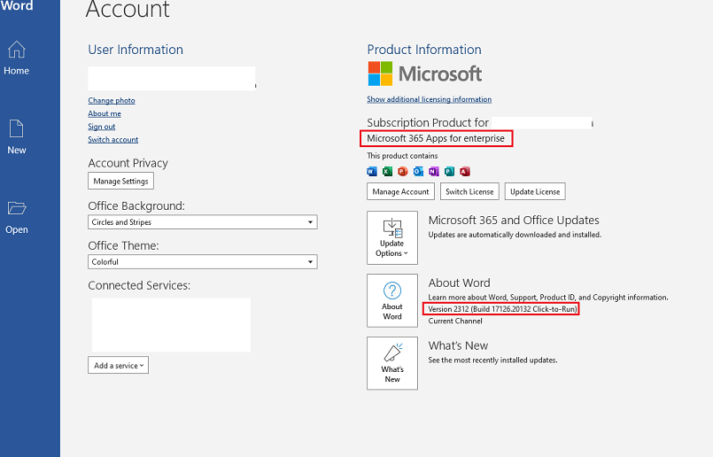Show additional licensing information
This screenshot has height=457, width=713.
point(430,99)
